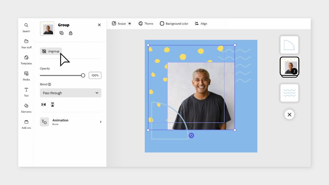Click the bottom-right selection corner handle
The image size is (329, 185).
[x=235, y=130]
